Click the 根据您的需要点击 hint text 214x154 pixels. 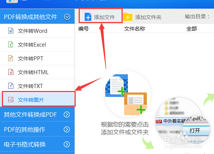pos(125,125)
